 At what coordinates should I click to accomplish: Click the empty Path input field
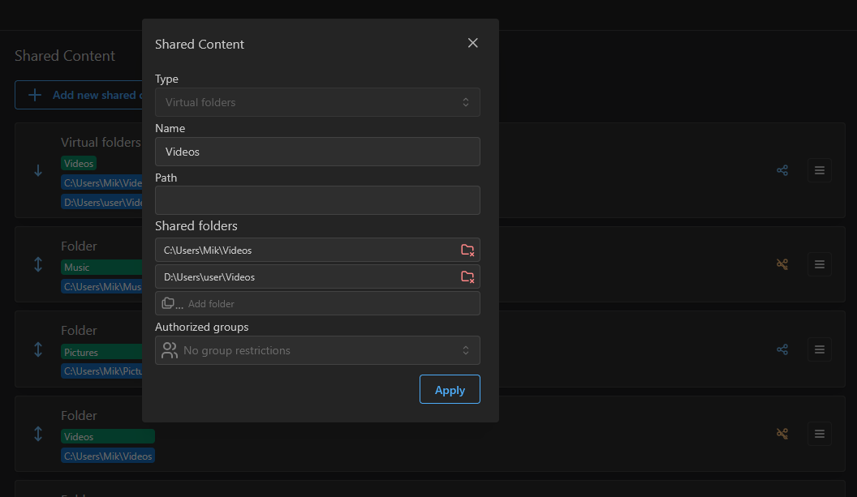pyautogui.click(x=317, y=200)
